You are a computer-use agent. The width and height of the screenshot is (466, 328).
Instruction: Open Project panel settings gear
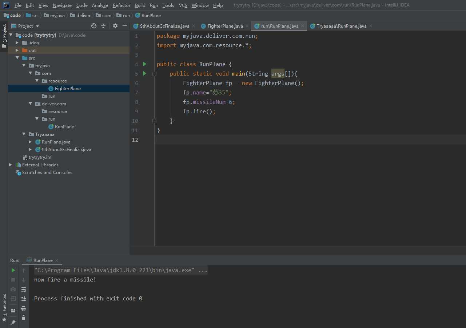point(115,26)
